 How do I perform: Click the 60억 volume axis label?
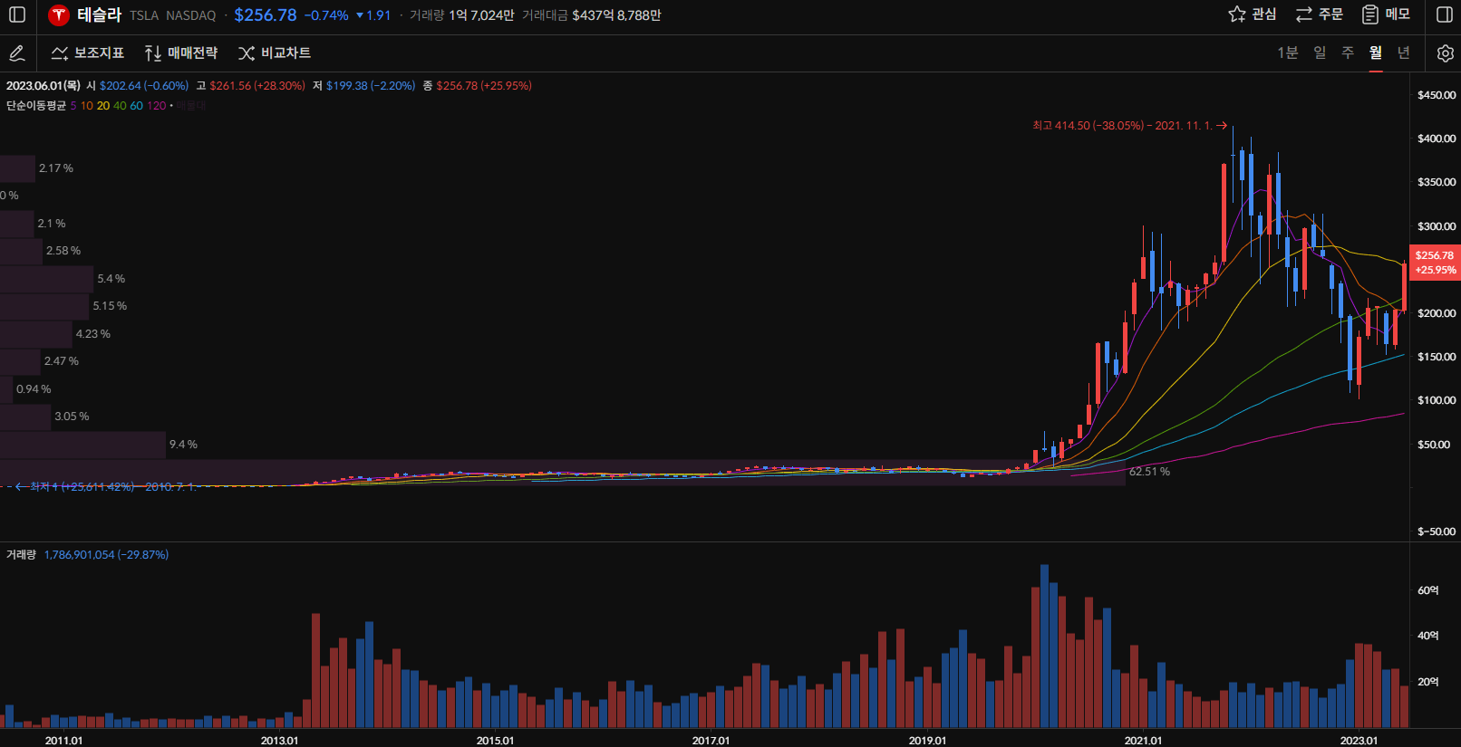[1428, 590]
